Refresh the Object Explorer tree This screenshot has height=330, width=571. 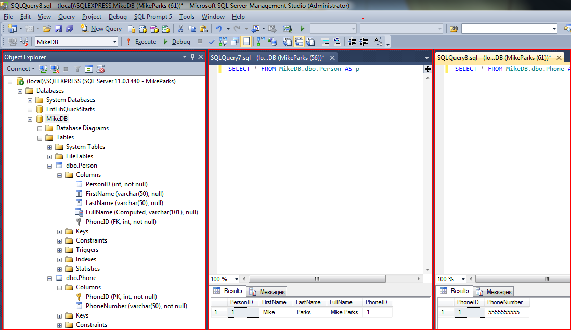tap(89, 69)
